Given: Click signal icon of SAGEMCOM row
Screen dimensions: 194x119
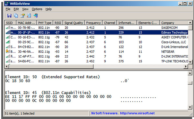Looking at the screenshot, I should (x=8, y=27).
